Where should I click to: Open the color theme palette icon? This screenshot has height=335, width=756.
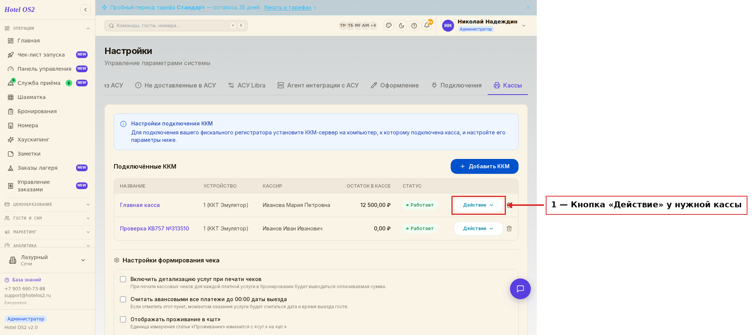click(x=389, y=26)
